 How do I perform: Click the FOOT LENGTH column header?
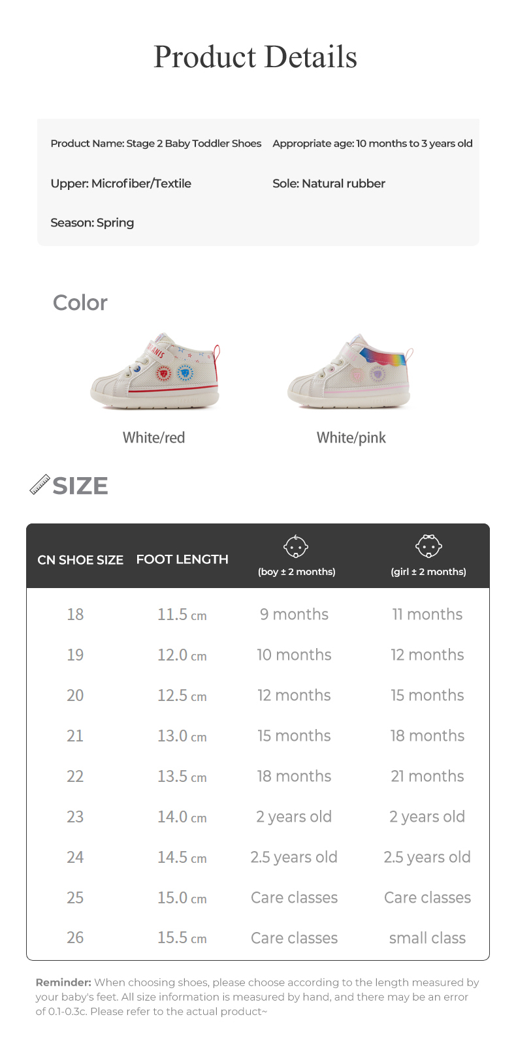pyautogui.click(x=182, y=559)
